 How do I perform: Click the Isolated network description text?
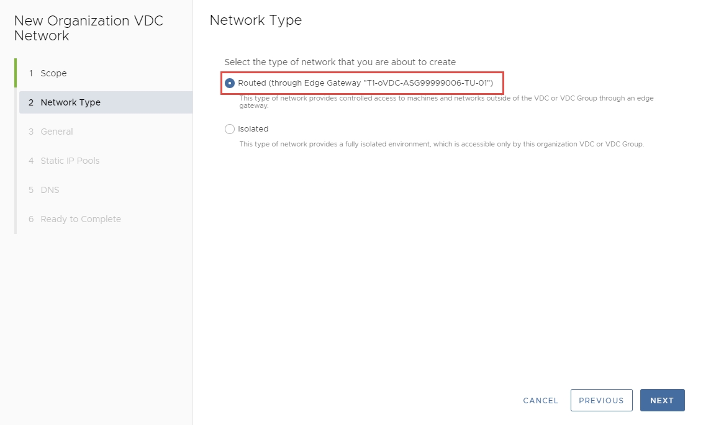[442, 145]
